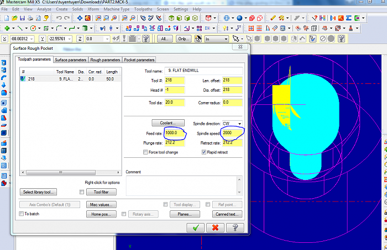This screenshot has height=250, width=387.
Task: Expand the arrow next to shaded sphere icon
Action: click(245, 18)
